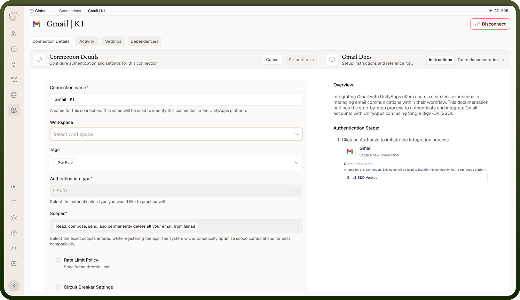Click the Gmail logo next to page title
Viewport: 520px width, 300px height.
tap(37, 24)
